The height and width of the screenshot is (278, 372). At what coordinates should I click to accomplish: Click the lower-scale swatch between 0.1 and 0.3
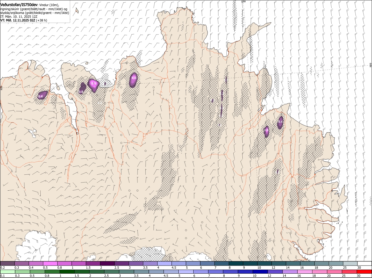[x=8, y=272]
